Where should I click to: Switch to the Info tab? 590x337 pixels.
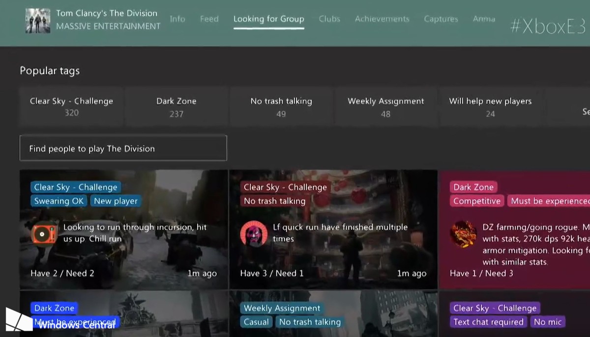tap(177, 19)
